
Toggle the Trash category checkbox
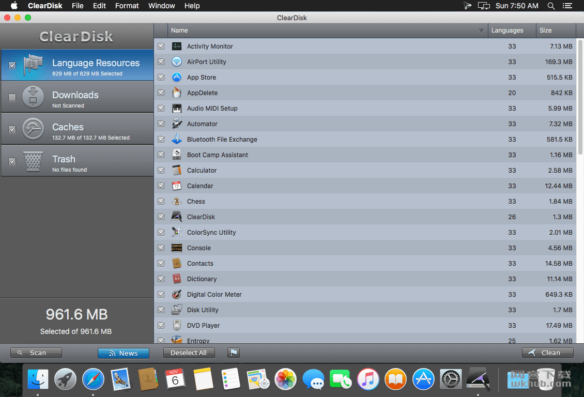[12, 161]
